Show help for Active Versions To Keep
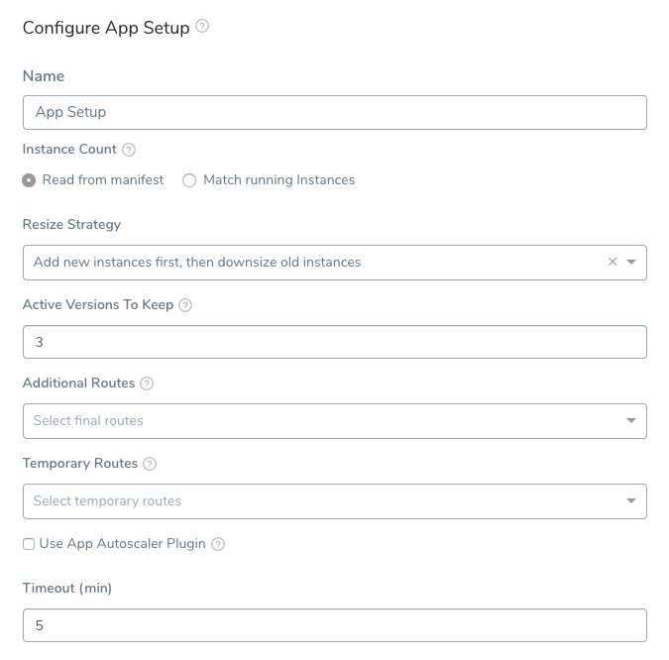 point(185,305)
